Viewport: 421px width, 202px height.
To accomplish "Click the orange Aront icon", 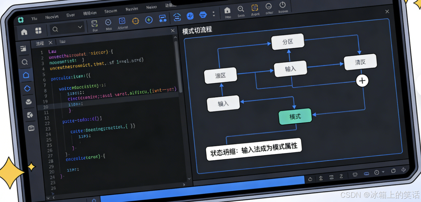I will (255, 8).
